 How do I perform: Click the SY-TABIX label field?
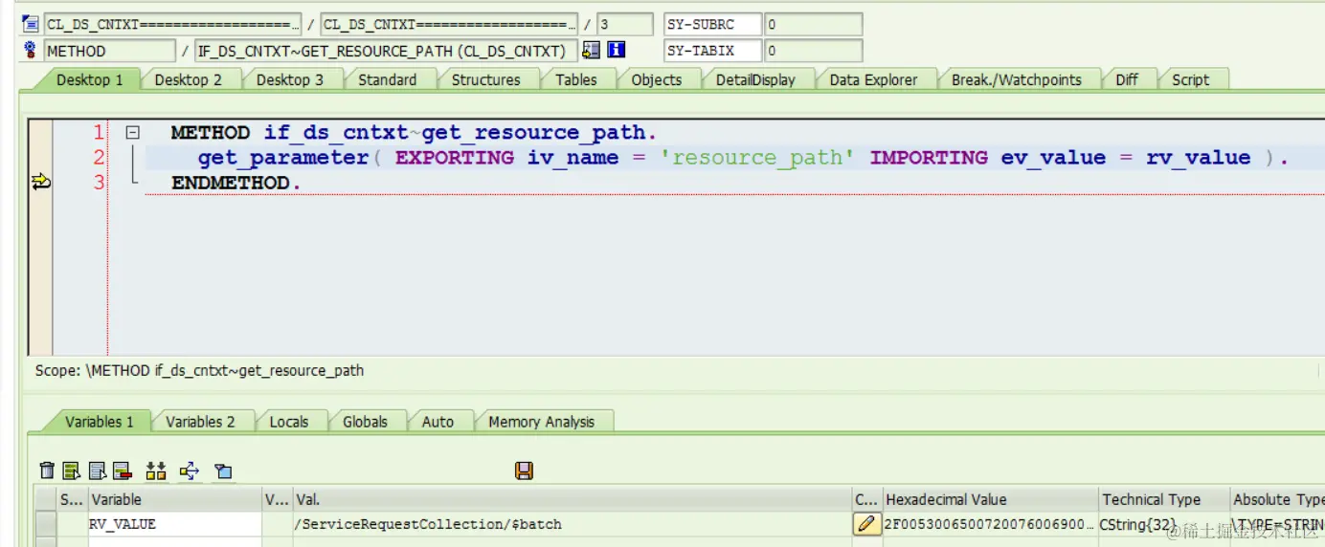point(713,50)
